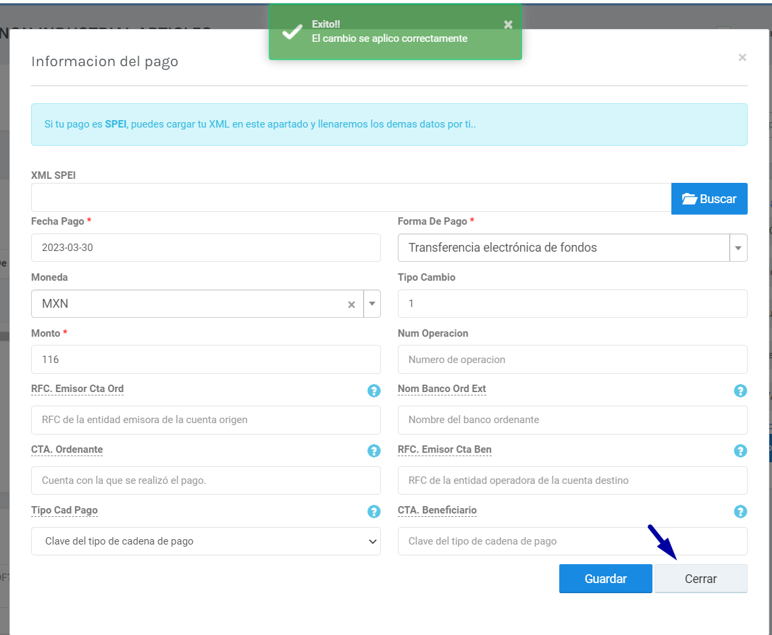Open the Tipo Cad Pago select

(x=205, y=541)
